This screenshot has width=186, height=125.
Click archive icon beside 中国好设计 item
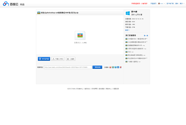click(126, 39)
